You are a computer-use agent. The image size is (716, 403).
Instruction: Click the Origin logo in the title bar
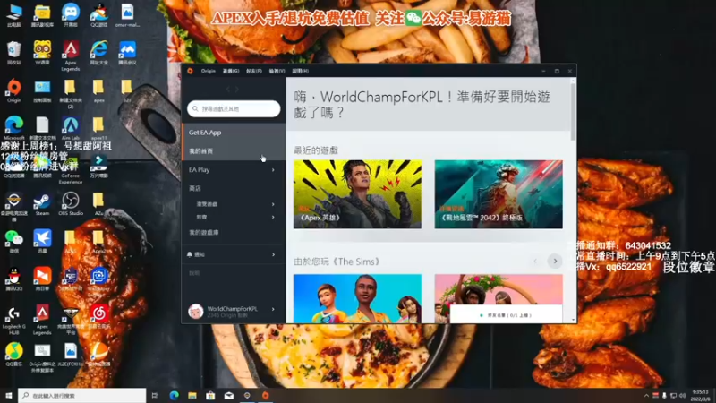[190, 71]
